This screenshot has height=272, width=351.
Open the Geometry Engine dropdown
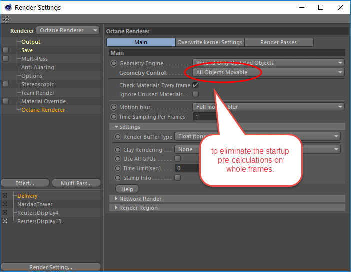[x=268, y=63]
